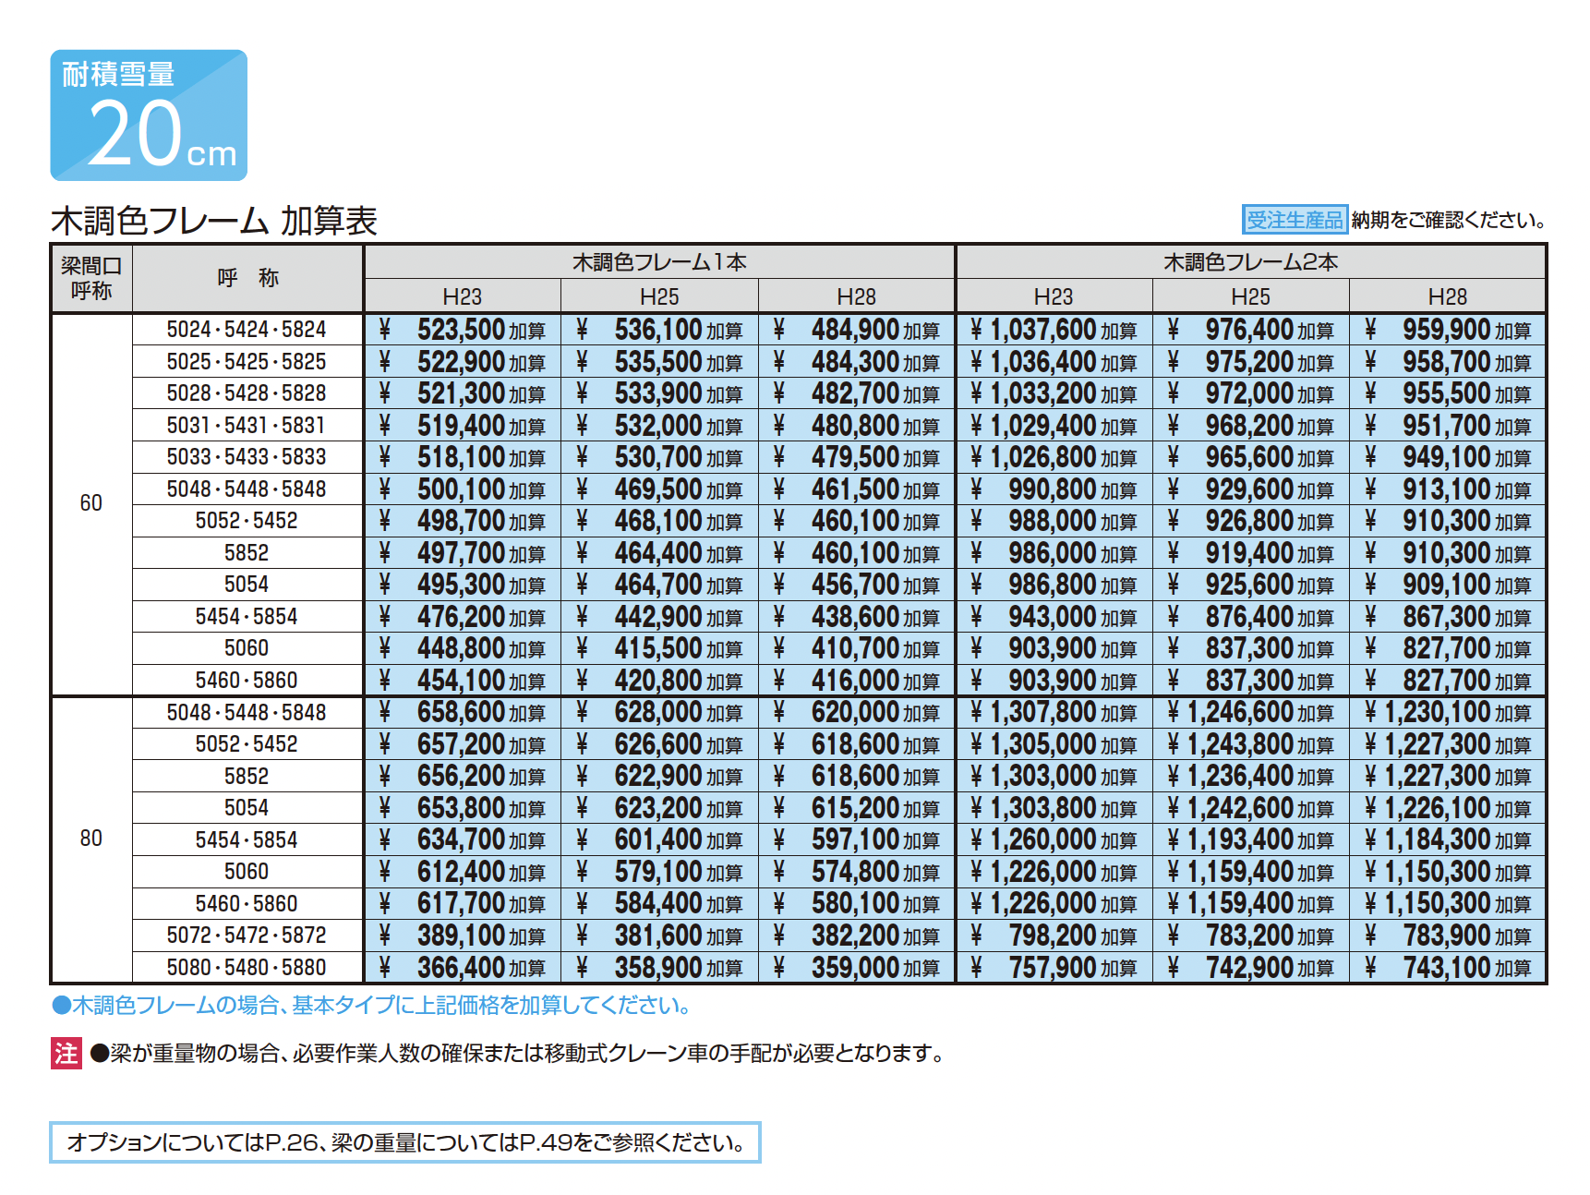Screen dimensions: 1590x1195
Task: Open the option reference note box for P.26
Action: [x=404, y=1142]
